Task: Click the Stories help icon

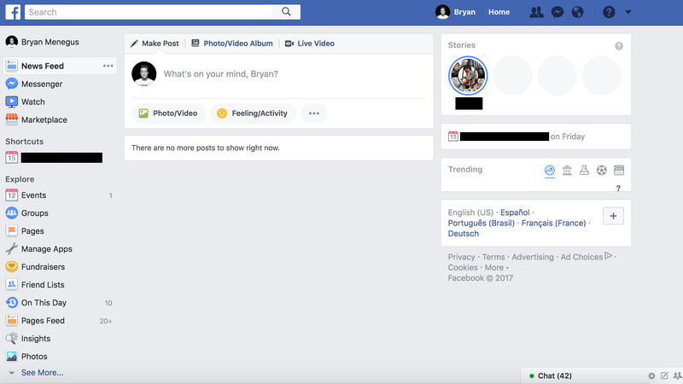Action: (x=618, y=46)
